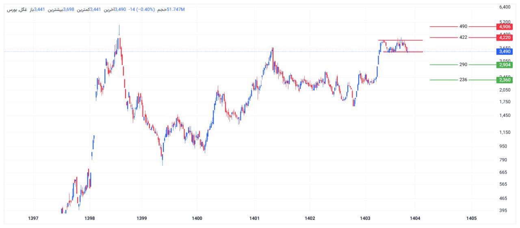520x228 pixels.
Task: Click year 1400 on the time axis
Action: (197, 219)
